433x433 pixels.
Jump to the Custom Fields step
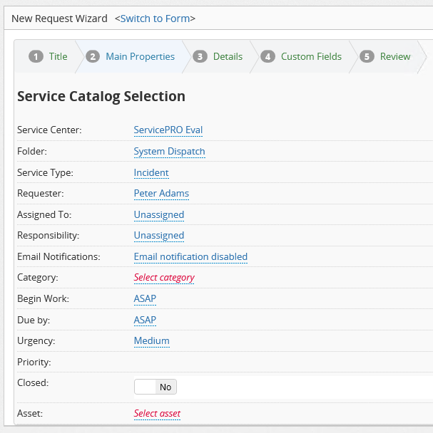click(311, 56)
